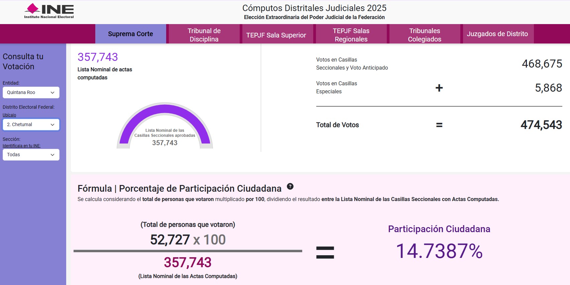The height and width of the screenshot is (285, 570).
Task: Click the Identifícala en tu INE link
Action: coord(21,146)
